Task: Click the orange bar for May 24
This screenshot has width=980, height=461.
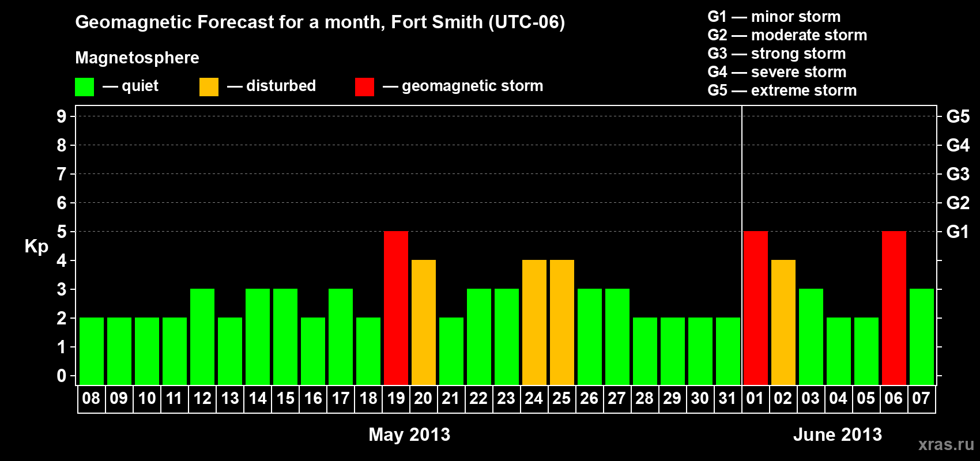Action: pyautogui.click(x=534, y=322)
